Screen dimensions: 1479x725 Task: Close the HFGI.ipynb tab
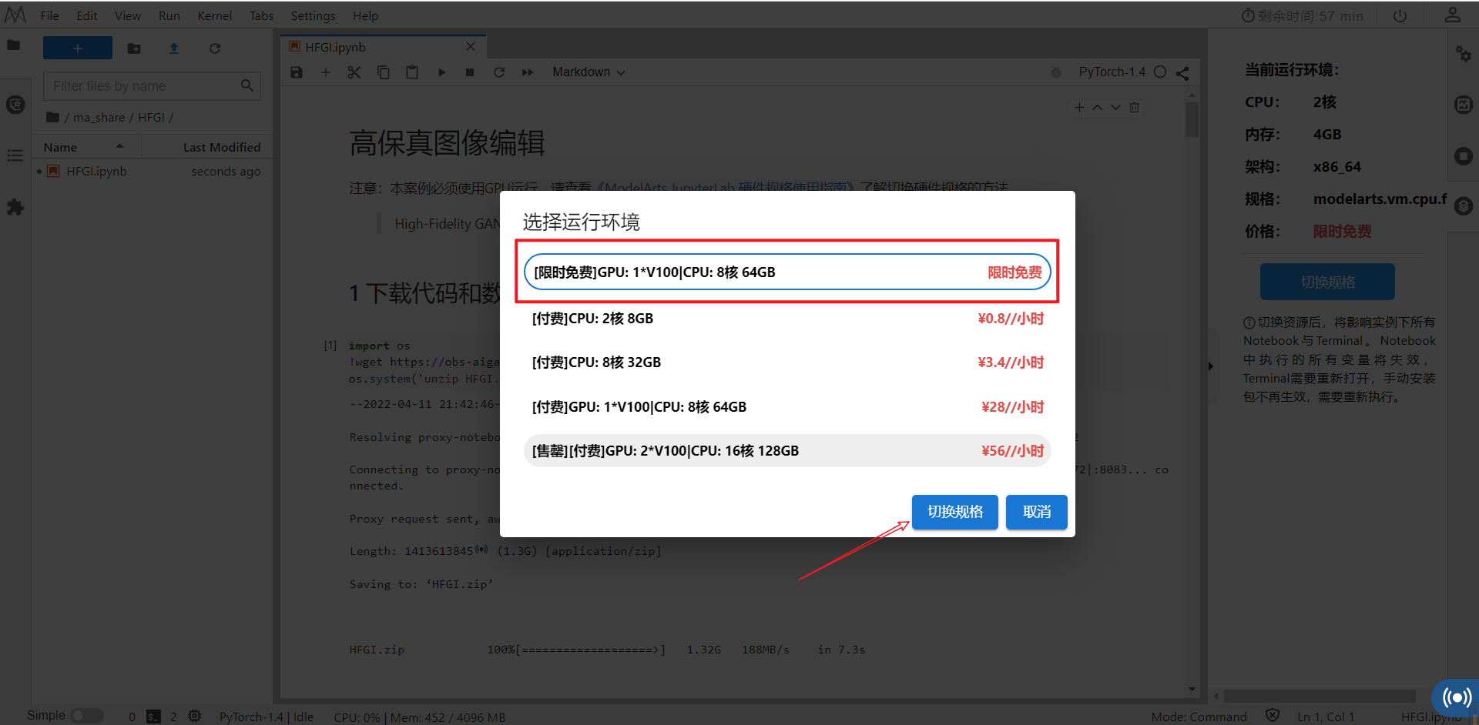(471, 47)
